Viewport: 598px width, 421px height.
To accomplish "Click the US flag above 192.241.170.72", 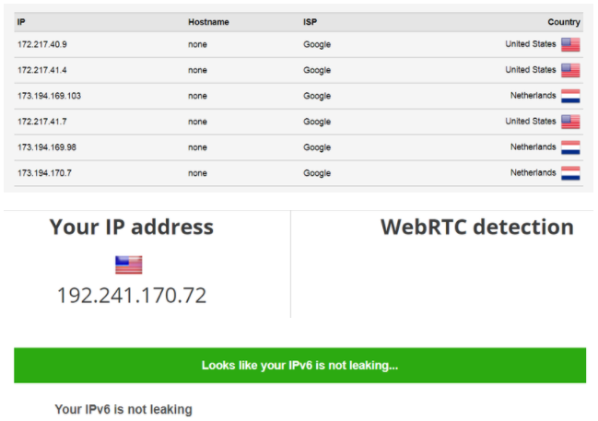I will (x=129, y=264).
